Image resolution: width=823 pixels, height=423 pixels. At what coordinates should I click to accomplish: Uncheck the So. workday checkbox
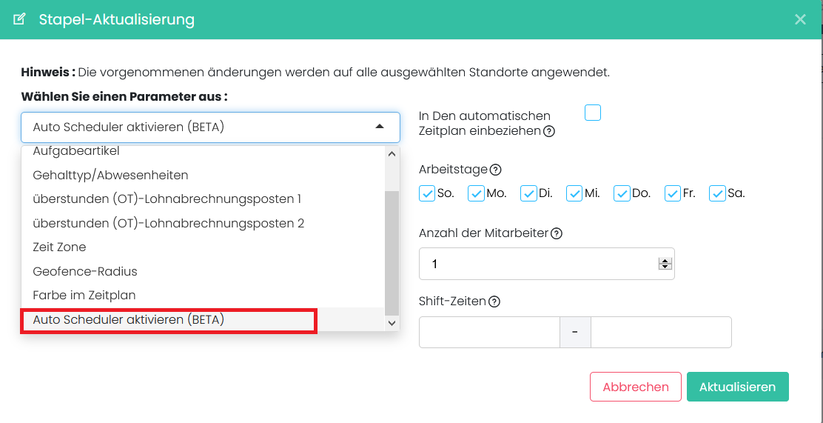pos(427,193)
